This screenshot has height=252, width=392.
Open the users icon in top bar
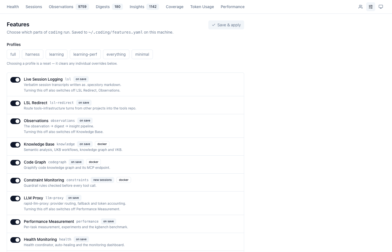(361, 7)
